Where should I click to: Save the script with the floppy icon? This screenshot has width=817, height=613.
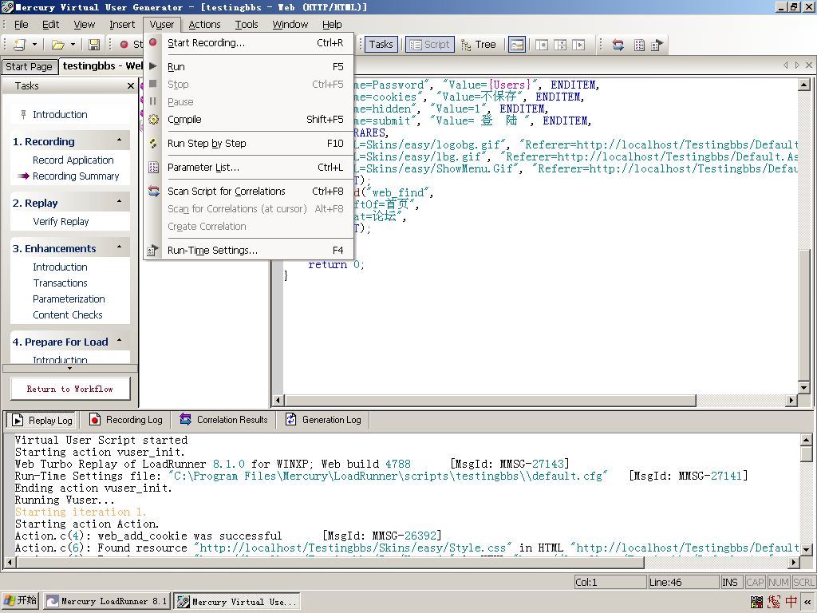(x=94, y=45)
